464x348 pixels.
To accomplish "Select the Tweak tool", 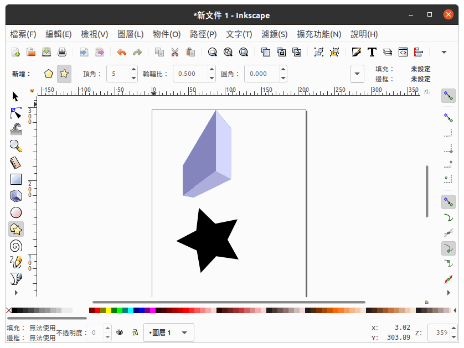I will [16, 129].
